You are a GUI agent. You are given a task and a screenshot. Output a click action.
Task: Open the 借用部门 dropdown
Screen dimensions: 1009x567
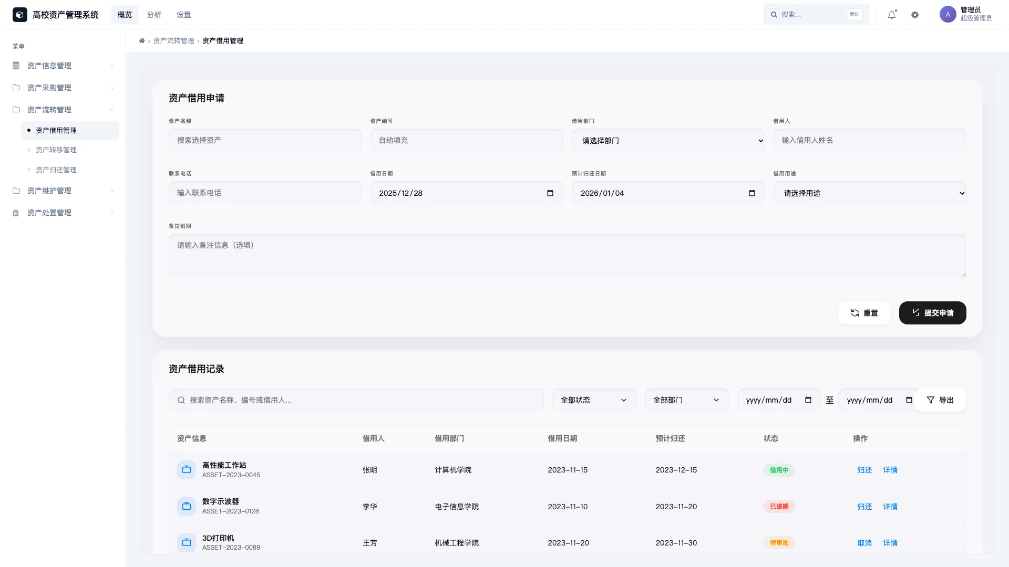pyautogui.click(x=668, y=141)
